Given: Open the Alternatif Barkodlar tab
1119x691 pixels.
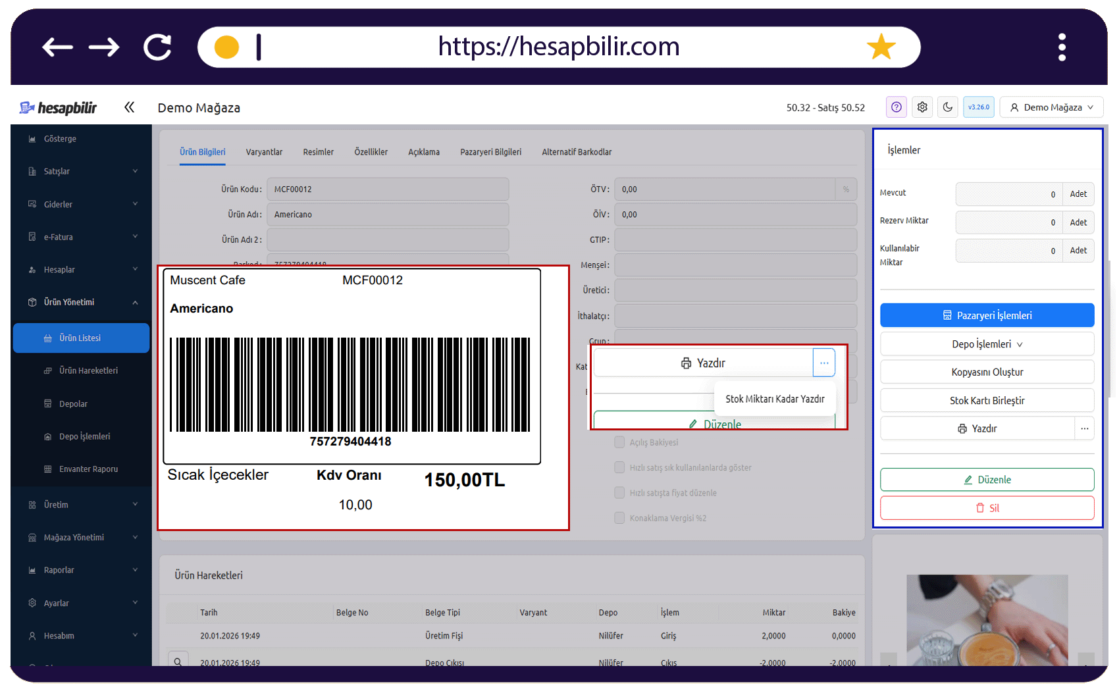Looking at the screenshot, I should point(577,152).
